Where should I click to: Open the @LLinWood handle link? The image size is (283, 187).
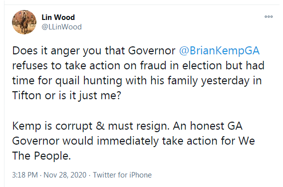point(61,27)
